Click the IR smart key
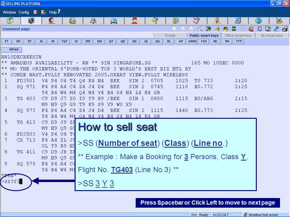The width and height of the screenshot is (290, 217). tap(53, 41)
